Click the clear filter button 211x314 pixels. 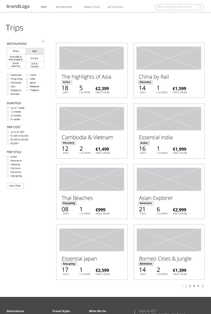pyautogui.click(x=15, y=186)
